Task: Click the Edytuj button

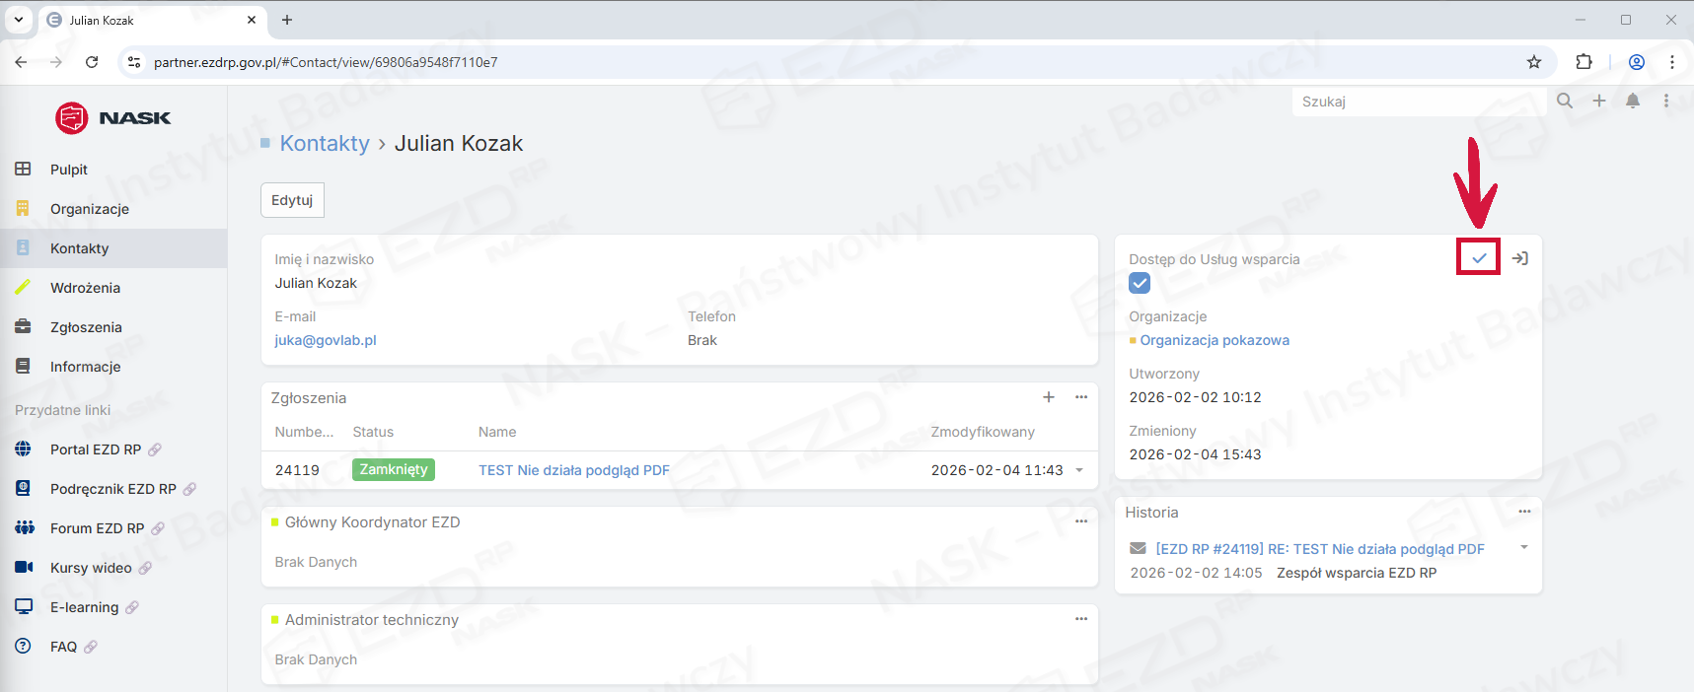Action: point(292,200)
